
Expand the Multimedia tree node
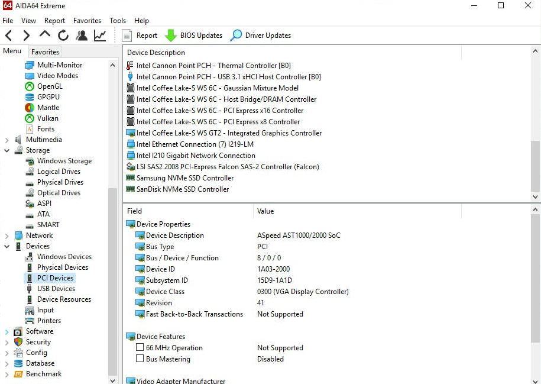click(x=7, y=140)
